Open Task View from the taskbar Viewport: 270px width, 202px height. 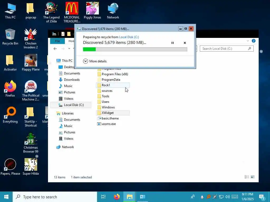(x=103, y=197)
